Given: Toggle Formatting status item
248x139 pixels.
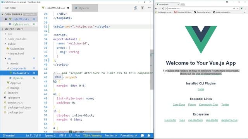Looking at the screenshot, I should pos(129,136).
